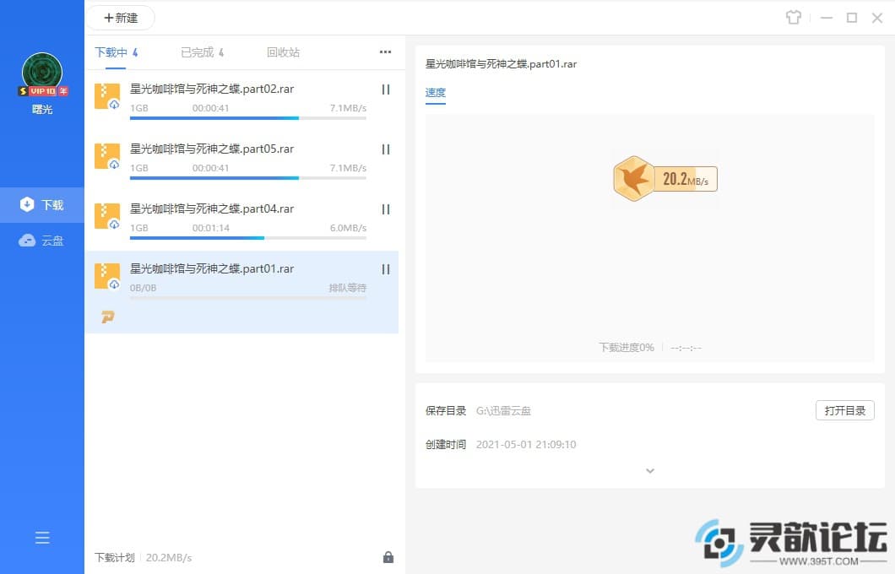Click the part01.rar file archive icon

pos(106,276)
